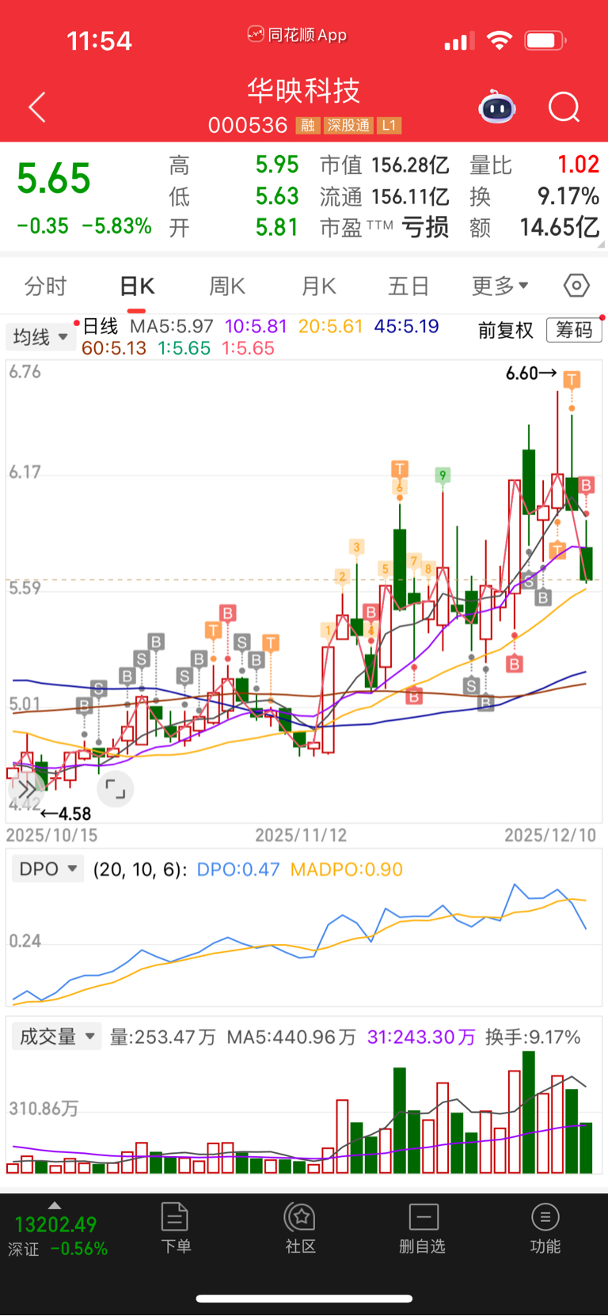Open the AI robot assistant
This screenshot has height=1316, width=608.
[x=497, y=107]
